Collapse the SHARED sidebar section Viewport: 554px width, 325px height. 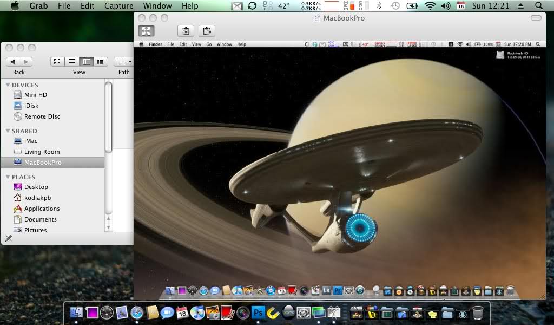[x=8, y=131]
